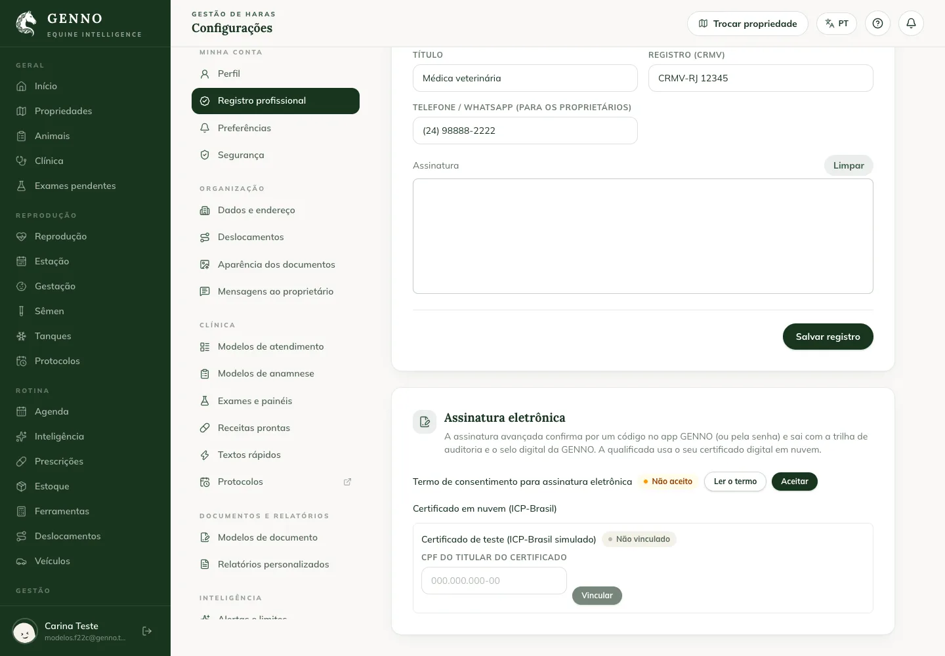945x656 pixels.
Task: Click the Início home icon
Action: (x=21, y=86)
